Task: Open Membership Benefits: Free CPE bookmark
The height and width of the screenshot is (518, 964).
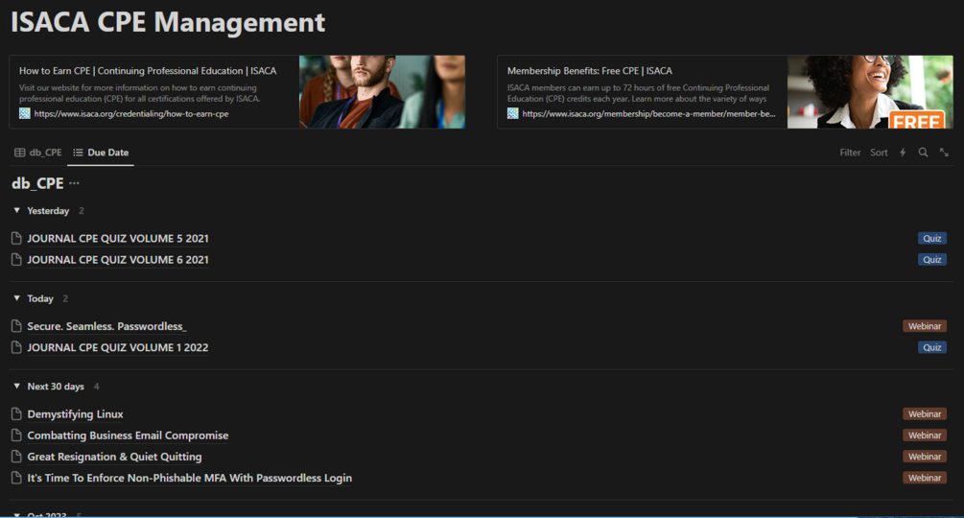Action: click(725, 92)
